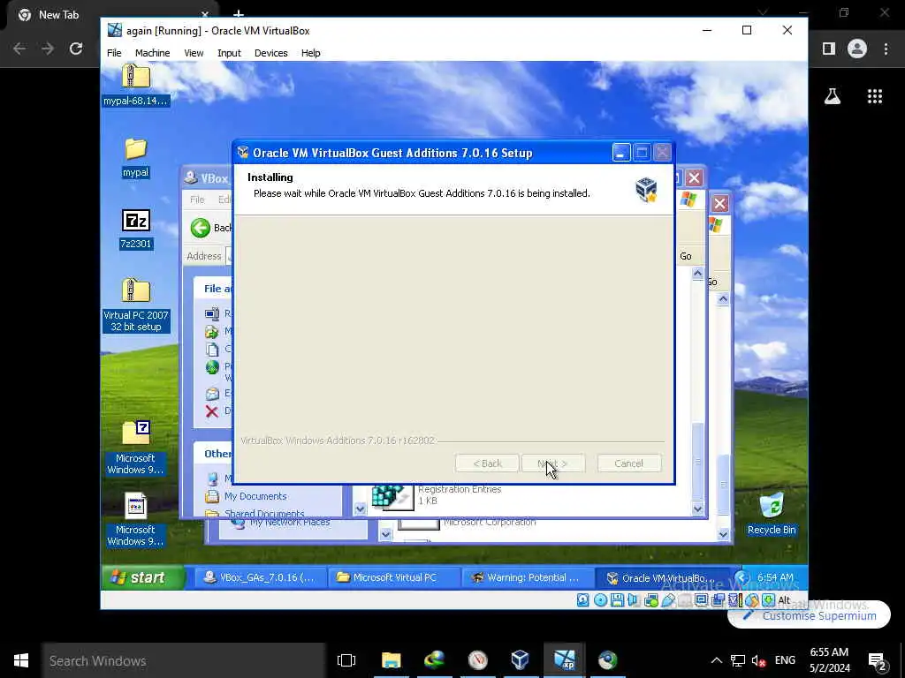Click the Next > setup button

(553, 463)
